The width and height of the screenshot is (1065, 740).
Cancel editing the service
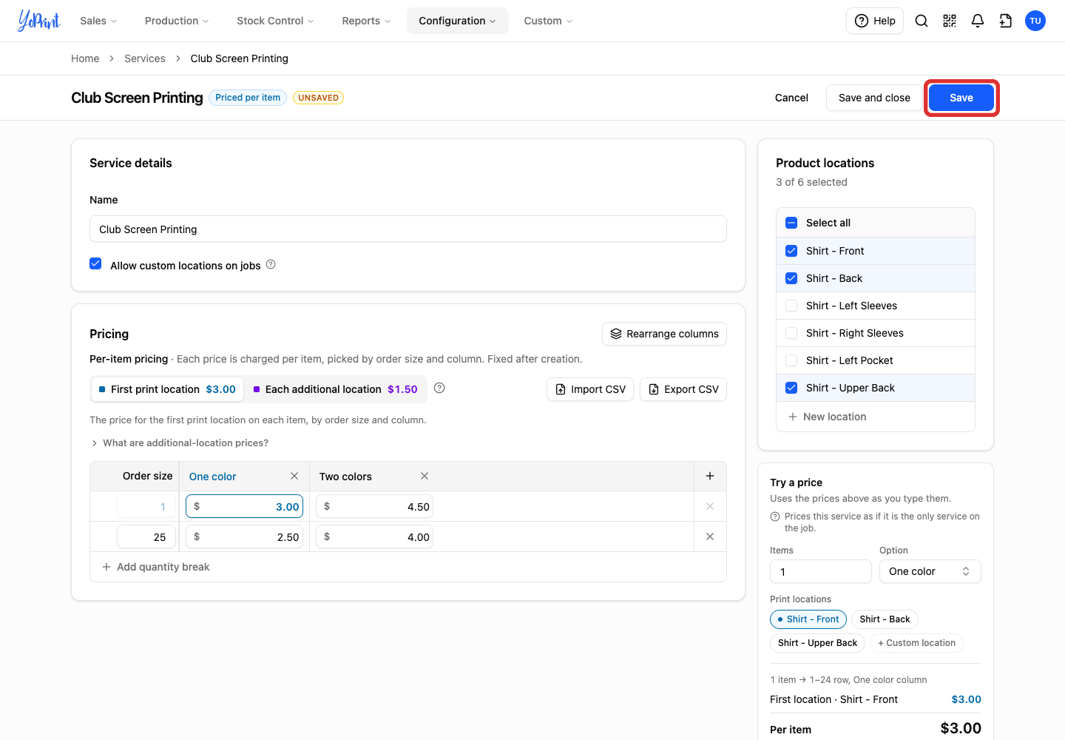791,98
